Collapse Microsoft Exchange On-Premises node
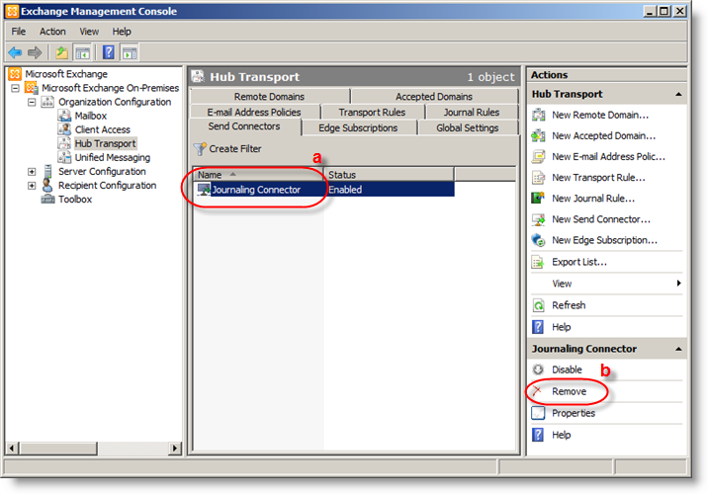Image resolution: width=708 pixels, height=494 pixels. pos(16,88)
